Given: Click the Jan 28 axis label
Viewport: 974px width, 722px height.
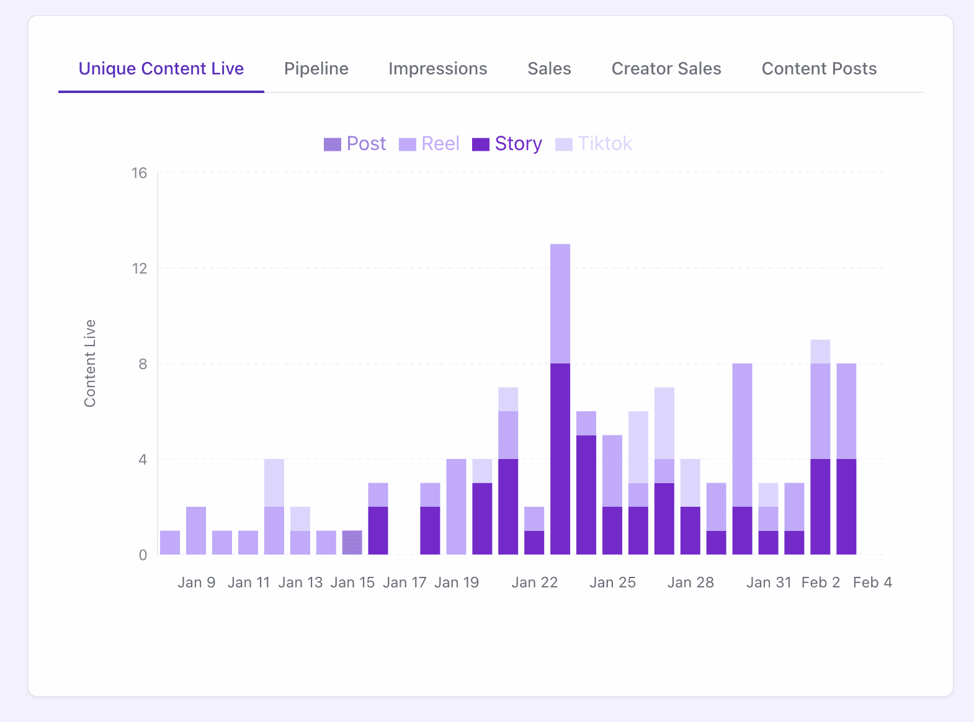Looking at the screenshot, I should click(x=690, y=582).
